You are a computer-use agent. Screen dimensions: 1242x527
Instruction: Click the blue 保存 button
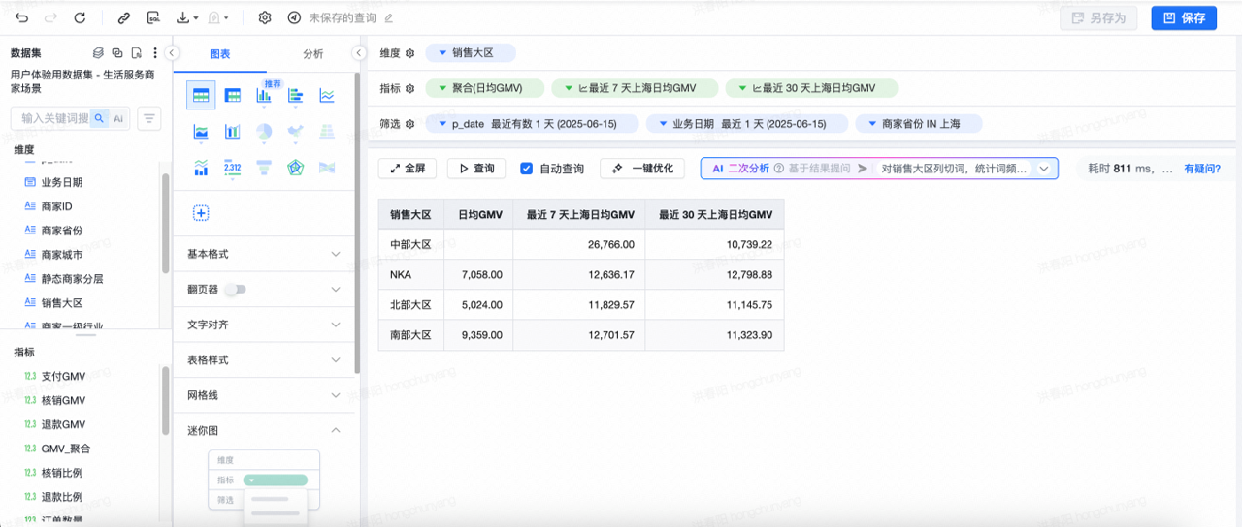tap(1183, 17)
